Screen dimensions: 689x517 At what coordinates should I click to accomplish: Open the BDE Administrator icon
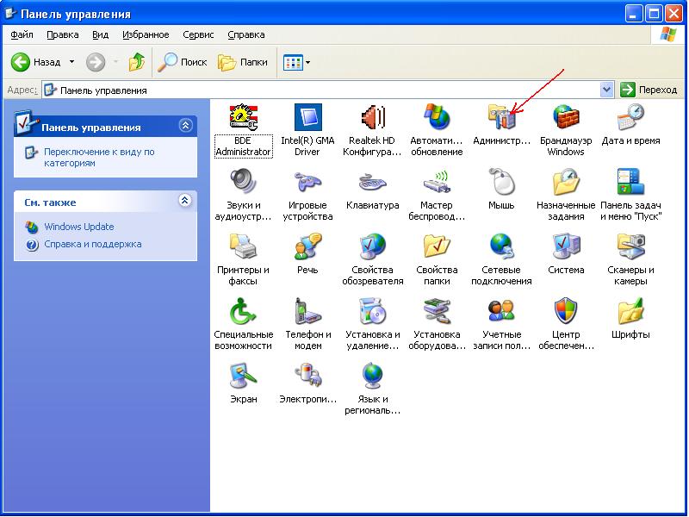tap(243, 118)
